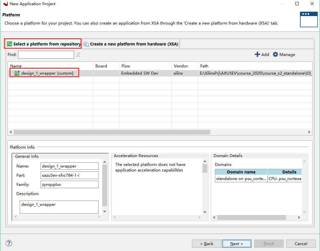Open Create a new platform from hardware (XSA) tab
This screenshot has width=320, height=251.
pos(131,44)
